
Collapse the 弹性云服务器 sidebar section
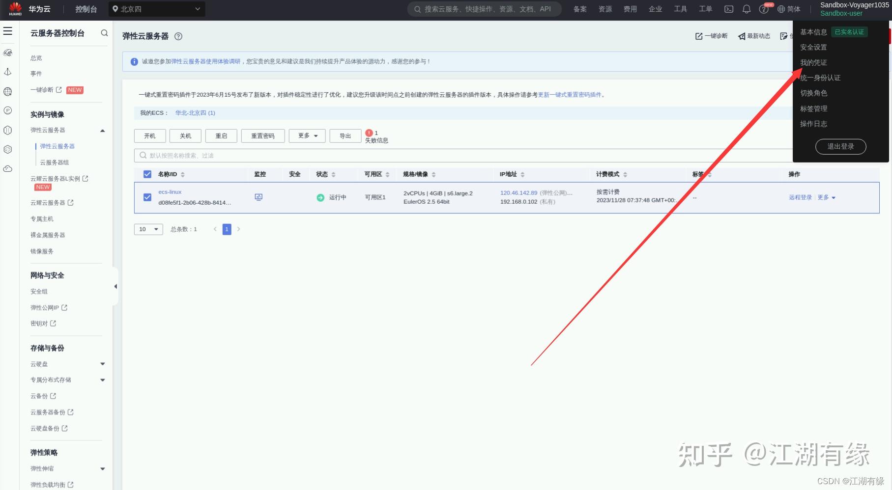(103, 130)
